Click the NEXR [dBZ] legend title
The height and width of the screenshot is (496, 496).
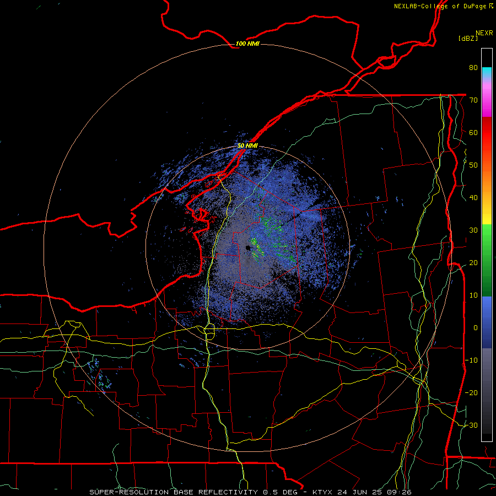click(x=476, y=35)
